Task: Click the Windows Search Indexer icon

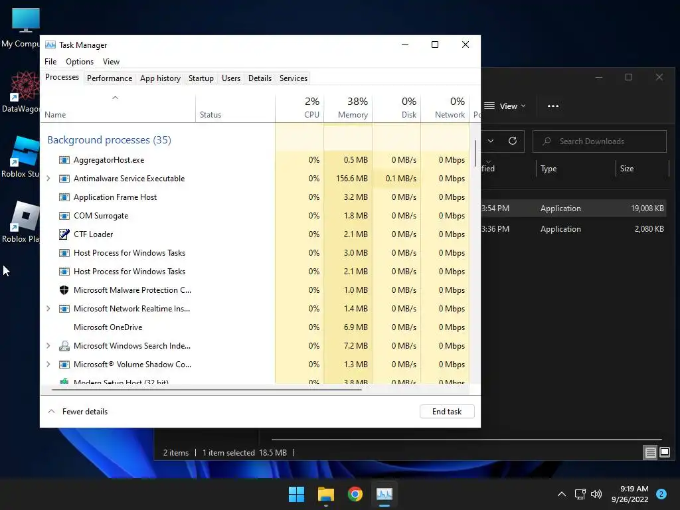Action: [64, 346]
